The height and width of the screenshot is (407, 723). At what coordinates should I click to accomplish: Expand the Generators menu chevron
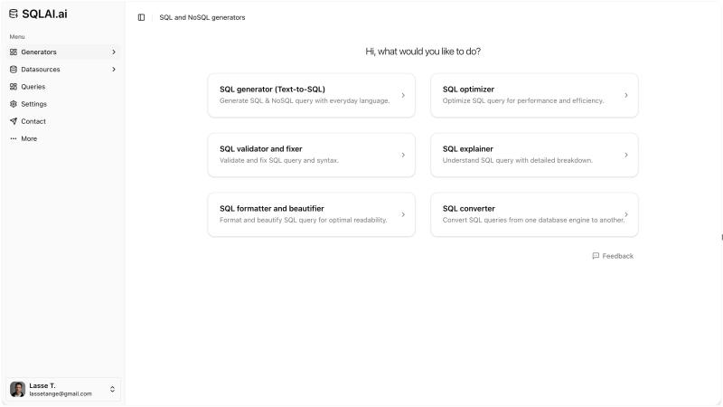coord(114,52)
